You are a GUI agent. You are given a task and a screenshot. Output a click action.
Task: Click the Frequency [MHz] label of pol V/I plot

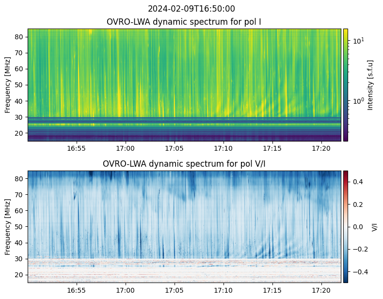pos(8,227)
